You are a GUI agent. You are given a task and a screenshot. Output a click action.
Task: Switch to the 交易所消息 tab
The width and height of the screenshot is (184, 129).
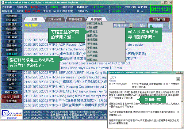55,19
